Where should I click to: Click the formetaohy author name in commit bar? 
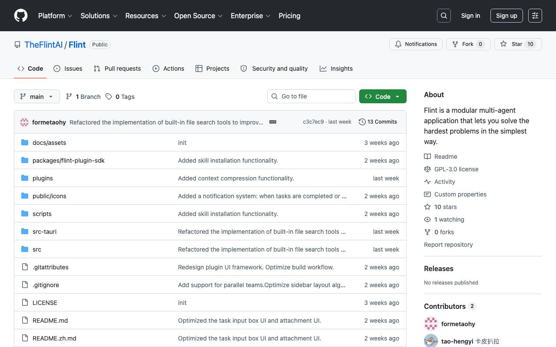click(49, 122)
